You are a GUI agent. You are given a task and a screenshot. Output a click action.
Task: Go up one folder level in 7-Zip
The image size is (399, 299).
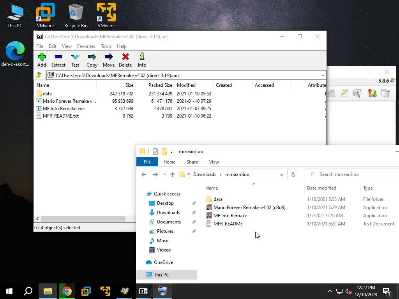point(39,75)
